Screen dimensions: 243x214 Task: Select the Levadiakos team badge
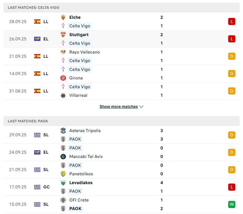(63, 183)
